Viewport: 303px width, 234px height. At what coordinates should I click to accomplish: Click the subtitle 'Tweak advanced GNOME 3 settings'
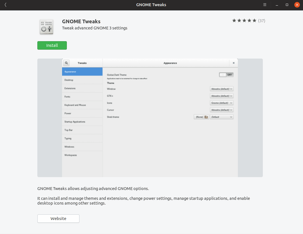pos(95,28)
